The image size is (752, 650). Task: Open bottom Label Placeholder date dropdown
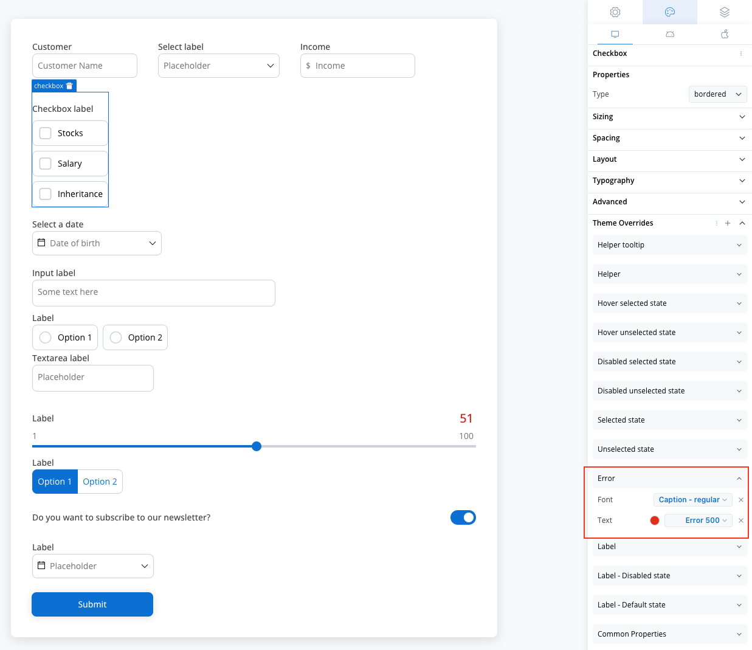coord(93,566)
